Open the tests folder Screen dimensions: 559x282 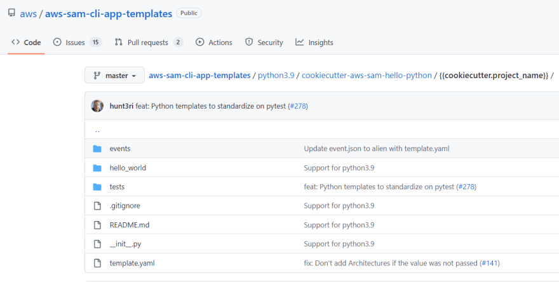(x=117, y=187)
